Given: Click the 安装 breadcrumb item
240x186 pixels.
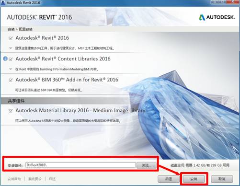Looking at the screenshot, I should 11,29.
